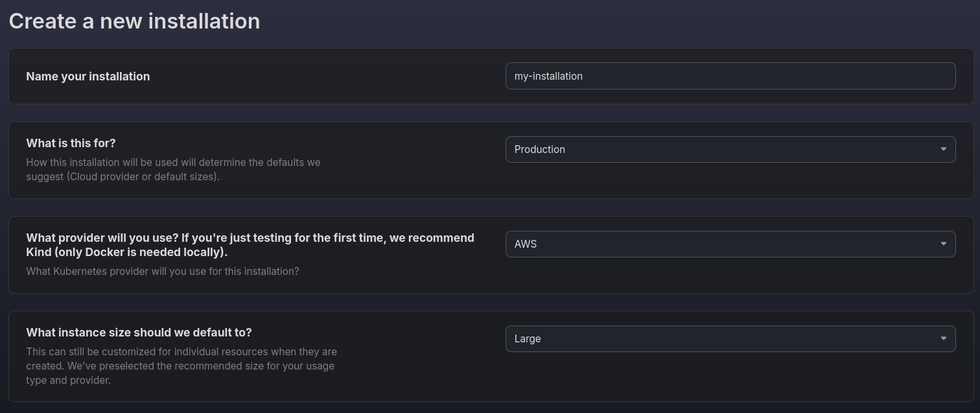Click the "suggest (Cloud provider or default sizes)" text line
This screenshot has height=413, width=980.
point(123,176)
